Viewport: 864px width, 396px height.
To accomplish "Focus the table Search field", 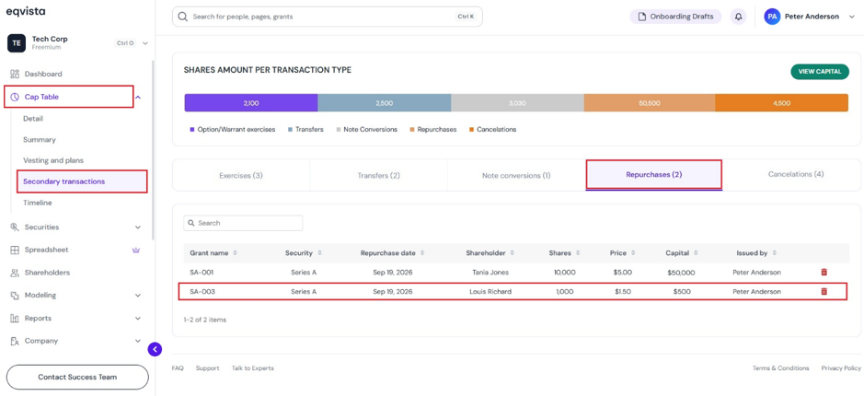I will click(x=243, y=223).
